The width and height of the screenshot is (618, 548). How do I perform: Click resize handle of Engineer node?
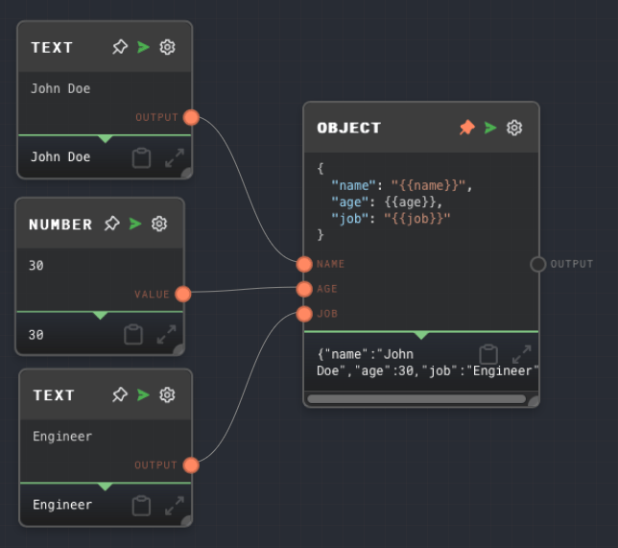pyautogui.click(x=186, y=520)
